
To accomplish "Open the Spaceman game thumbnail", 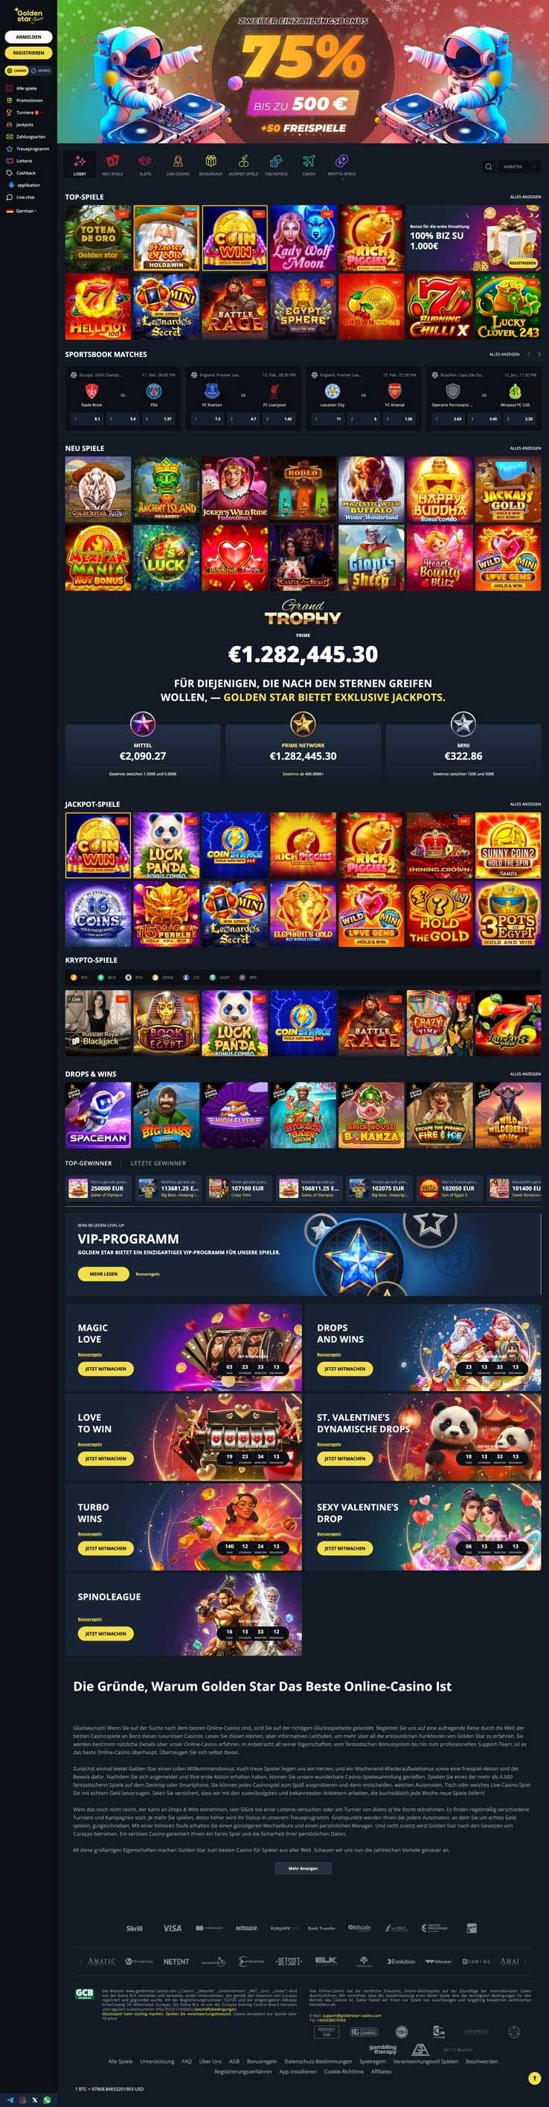I will (98, 1115).
